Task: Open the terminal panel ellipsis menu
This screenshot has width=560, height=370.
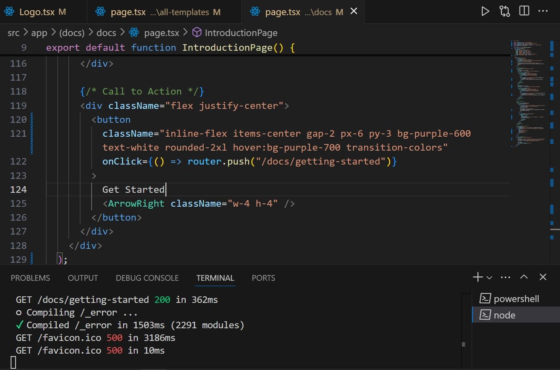Action: coord(506,277)
